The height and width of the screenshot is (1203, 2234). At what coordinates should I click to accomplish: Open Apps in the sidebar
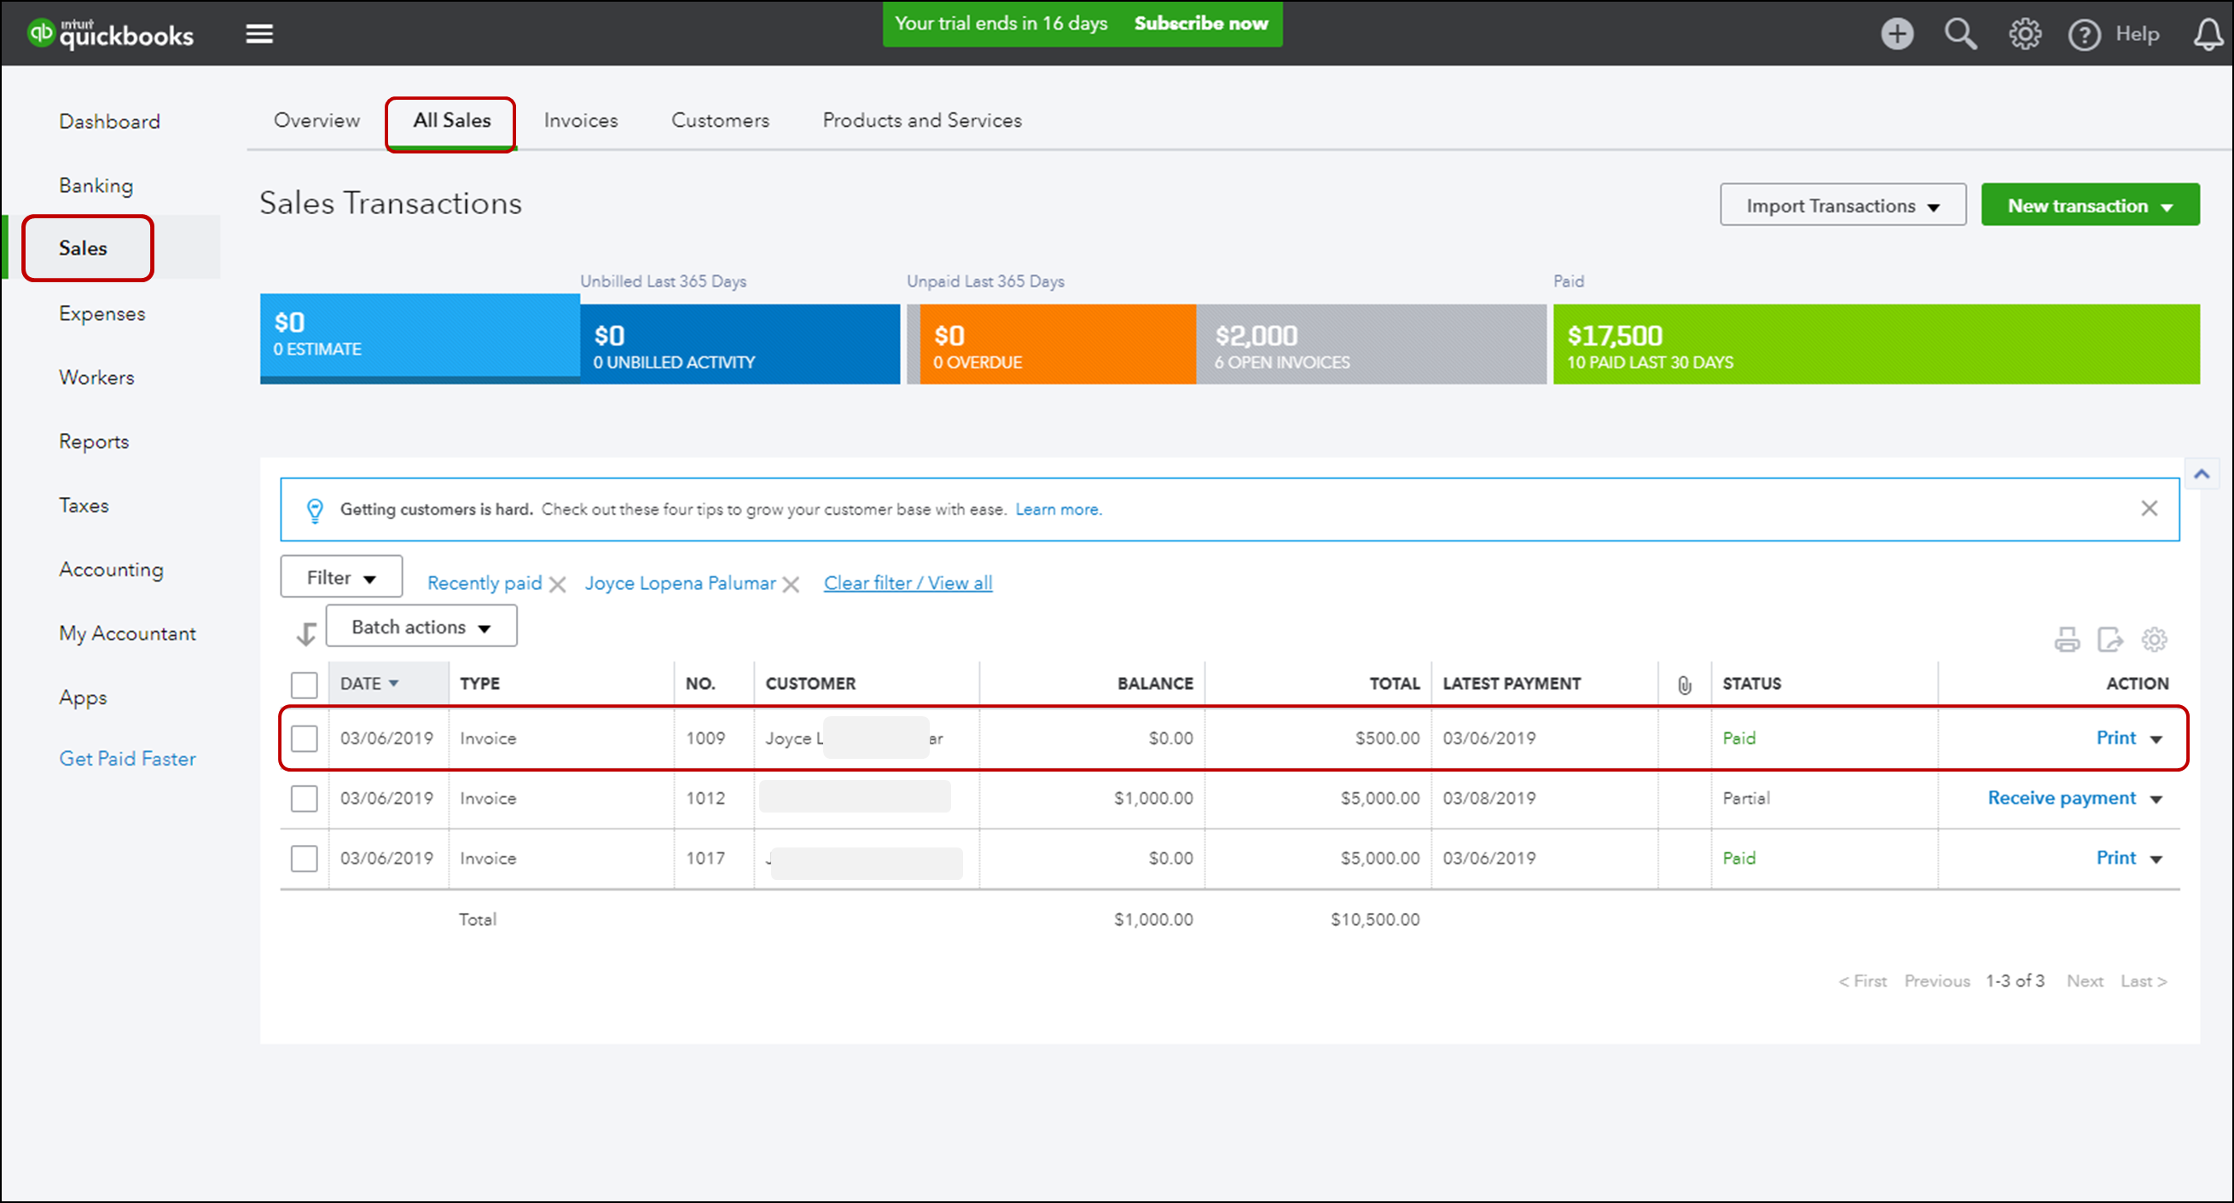point(83,698)
